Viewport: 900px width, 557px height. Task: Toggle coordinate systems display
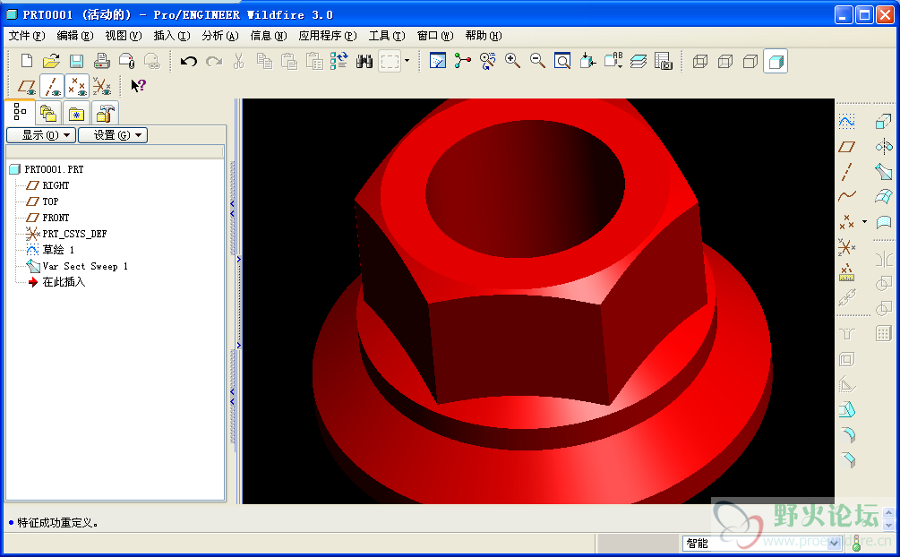pos(102,86)
